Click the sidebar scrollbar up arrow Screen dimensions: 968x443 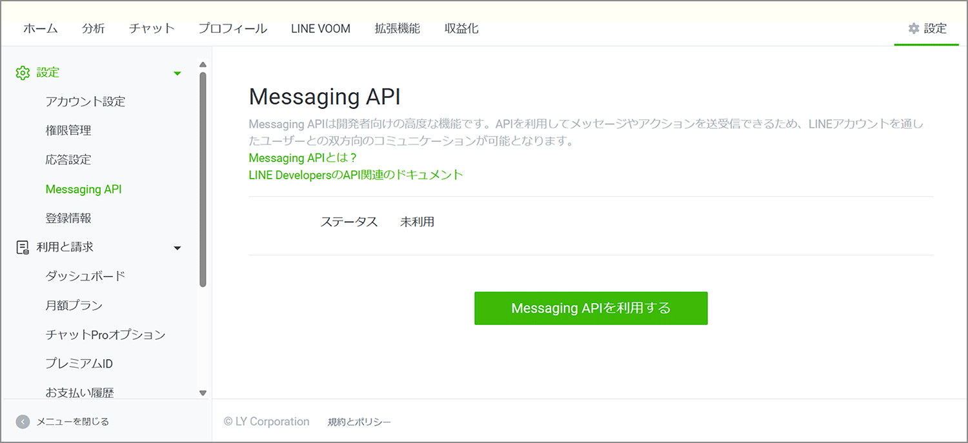coord(203,64)
